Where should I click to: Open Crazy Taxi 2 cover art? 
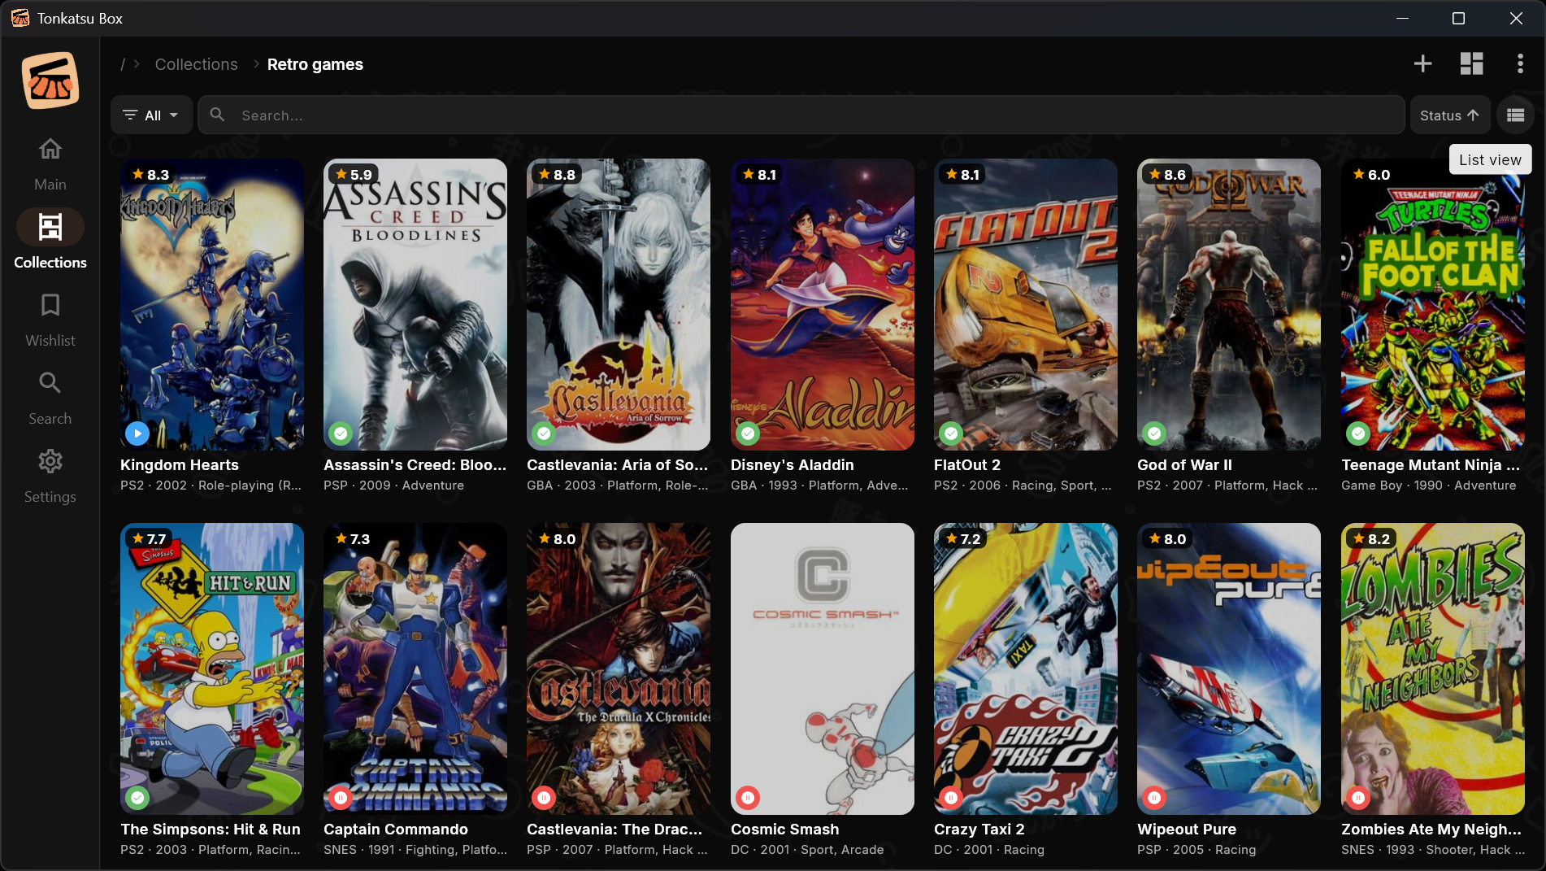pyautogui.click(x=1026, y=668)
